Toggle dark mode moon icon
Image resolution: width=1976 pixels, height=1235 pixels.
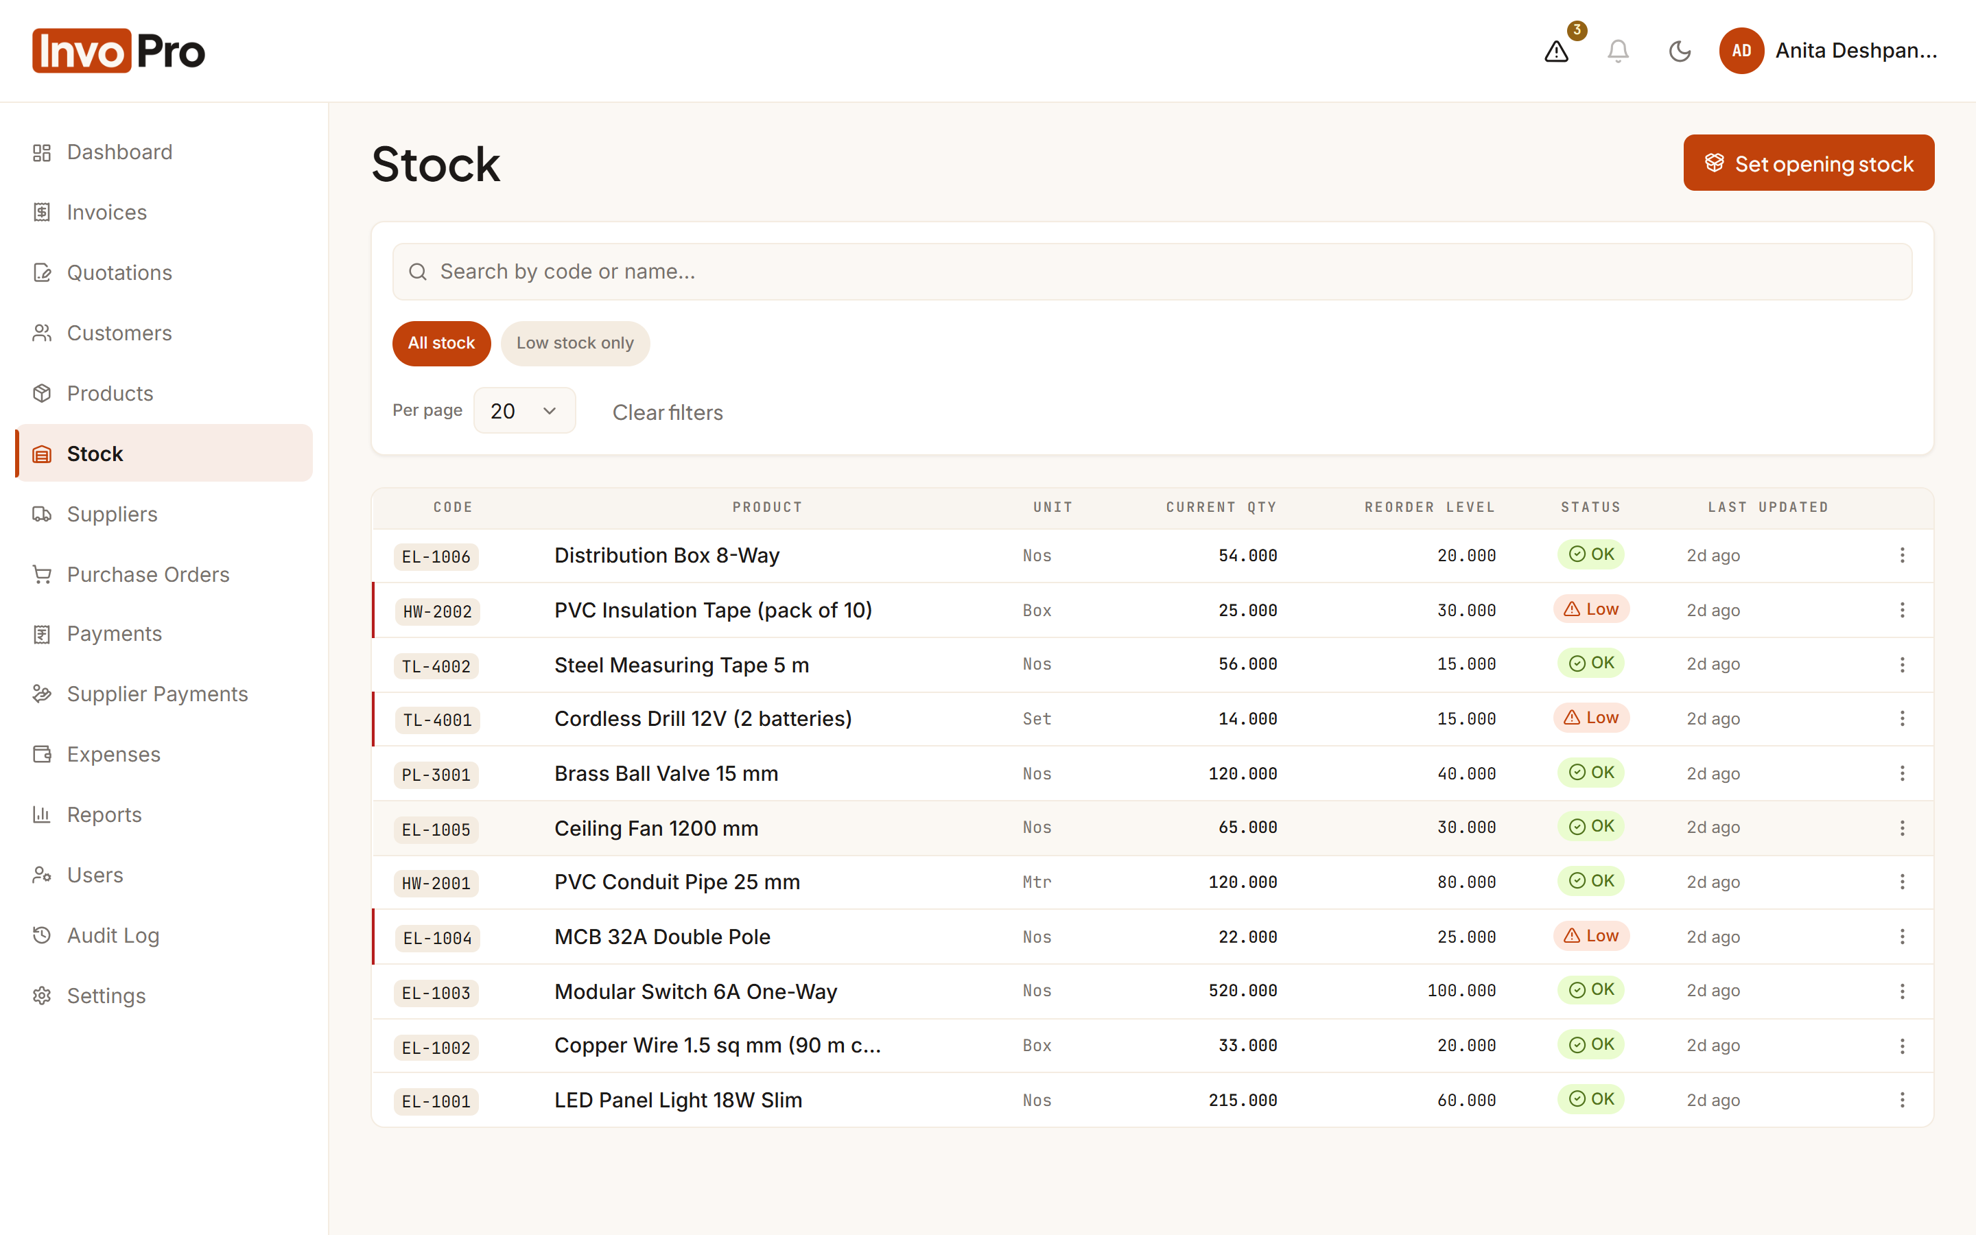tap(1679, 51)
